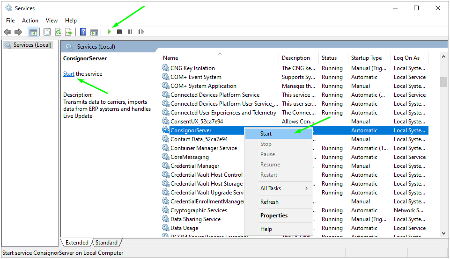
Task: Select Properties from the context menu
Action: point(274,216)
